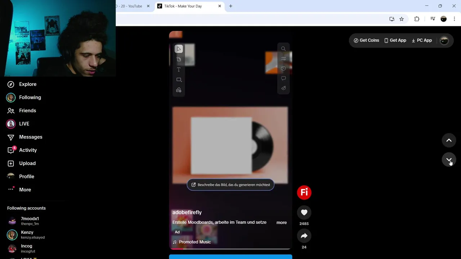Go to the next video with the down arrow

pos(449,159)
